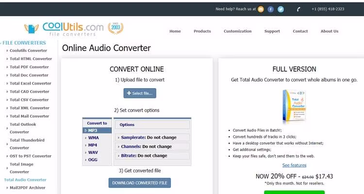
Task: Open the About Us page
Action: click(x=330, y=31)
